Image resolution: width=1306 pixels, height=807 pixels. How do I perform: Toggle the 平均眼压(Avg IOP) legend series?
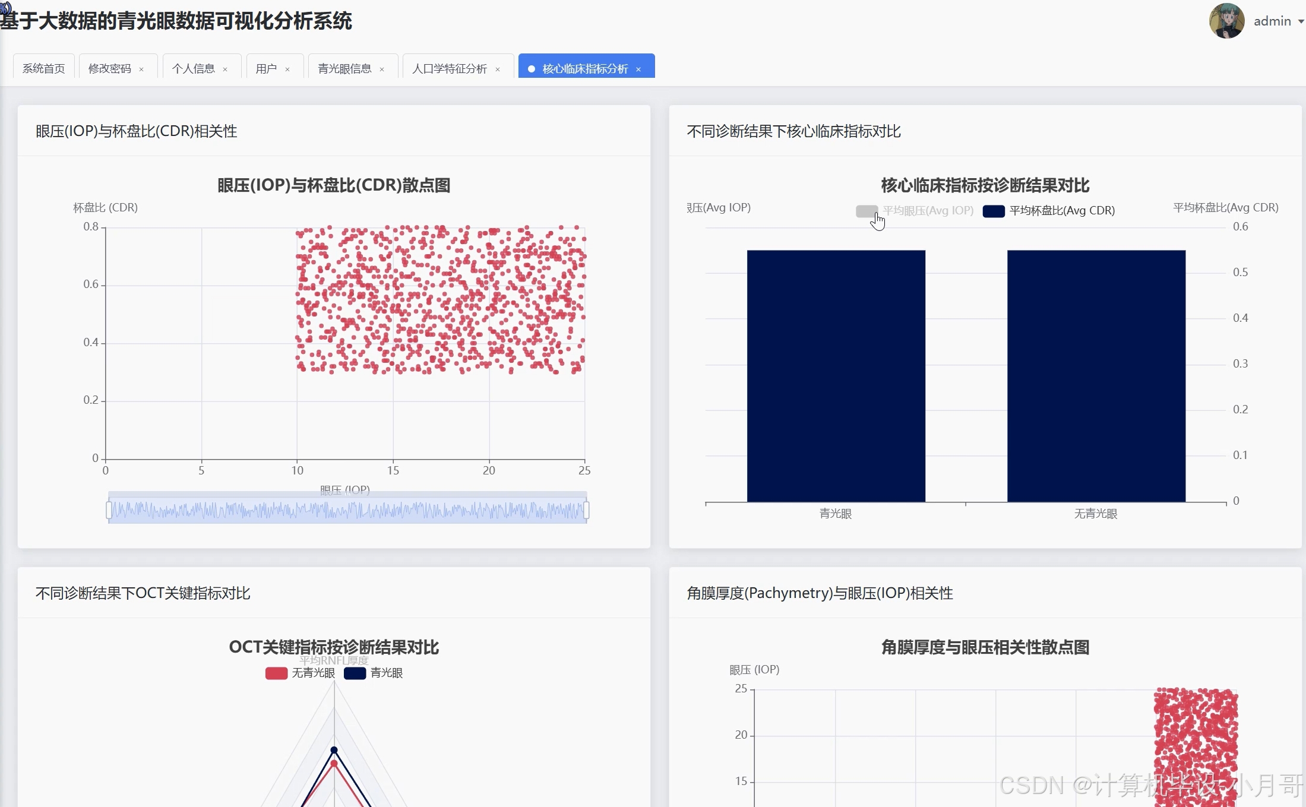915,211
